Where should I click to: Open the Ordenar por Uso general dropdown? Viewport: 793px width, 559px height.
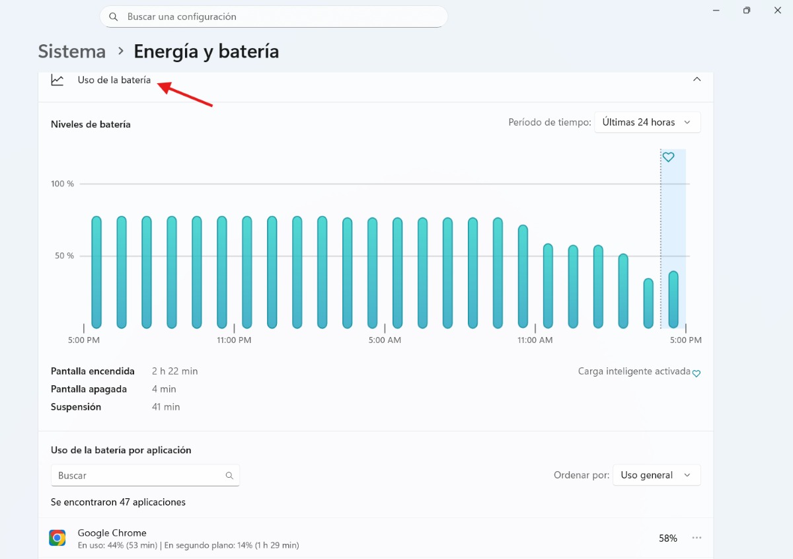656,475
